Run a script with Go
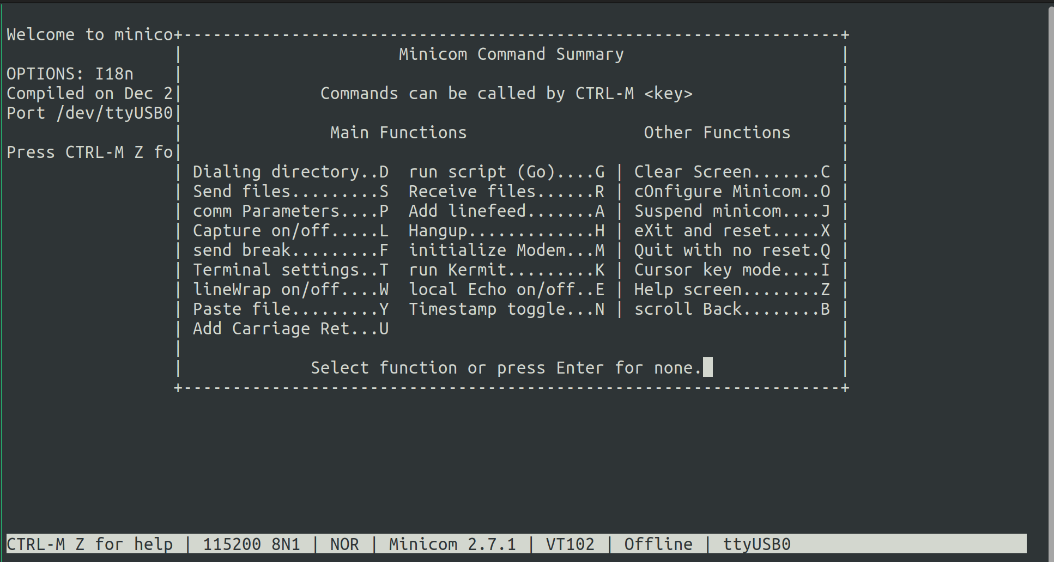Screen dimensions: 1054x562 506,171
